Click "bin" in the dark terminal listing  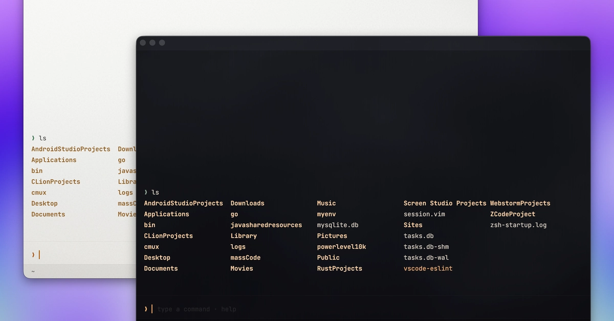point(149,225)
